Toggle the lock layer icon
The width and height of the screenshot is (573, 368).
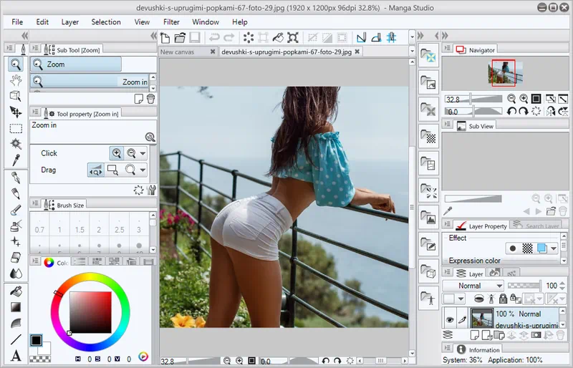click(503, 299)
